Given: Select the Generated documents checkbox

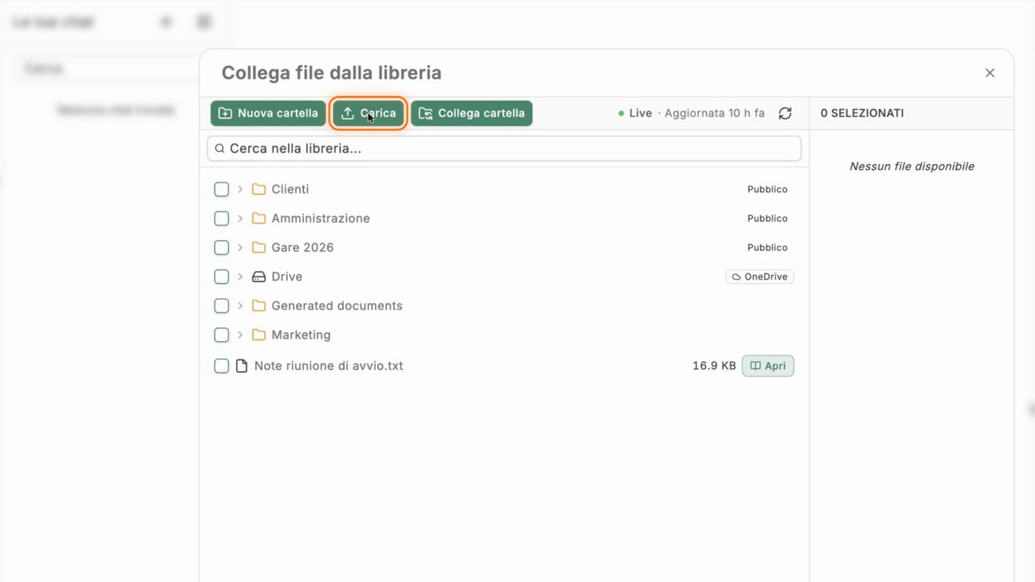Looking at the screenshot, I should tap(222, 306).
